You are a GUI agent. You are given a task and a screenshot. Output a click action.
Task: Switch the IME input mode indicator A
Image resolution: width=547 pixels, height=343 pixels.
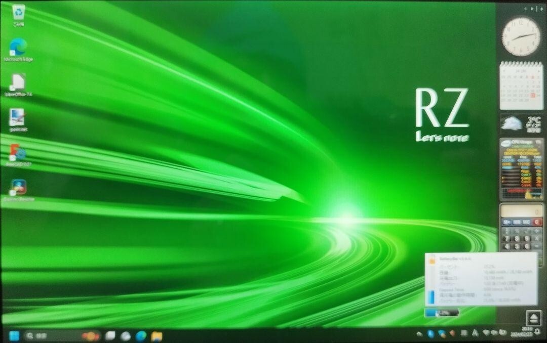coord(475,333)
